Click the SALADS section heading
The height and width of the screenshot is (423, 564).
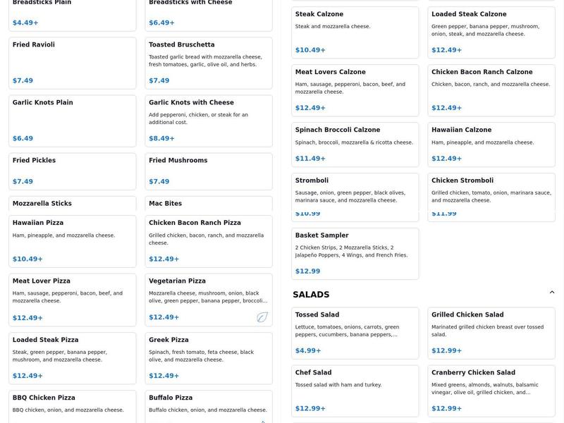[x=311, y=295]
